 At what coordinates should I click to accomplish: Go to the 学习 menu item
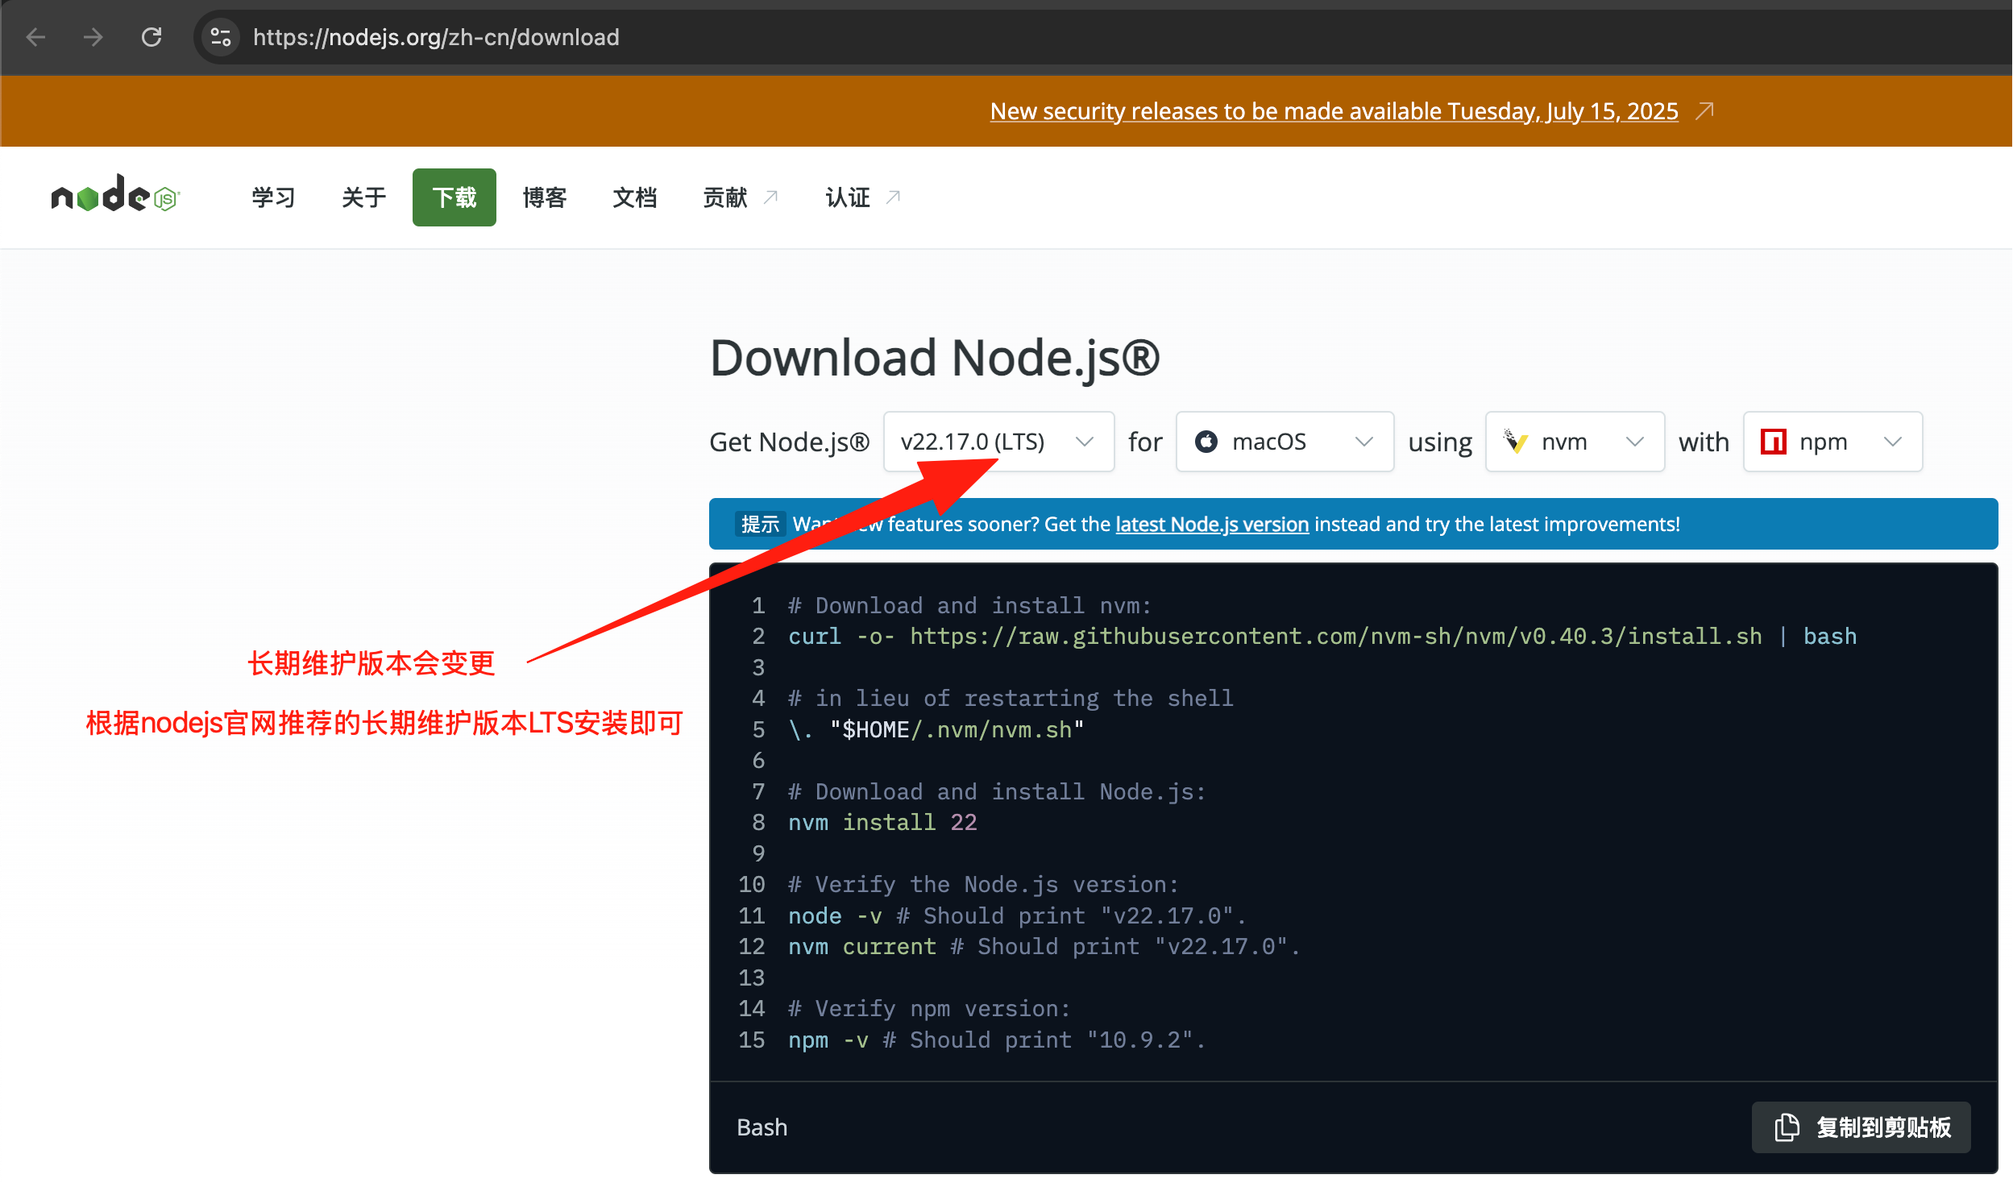273,197
